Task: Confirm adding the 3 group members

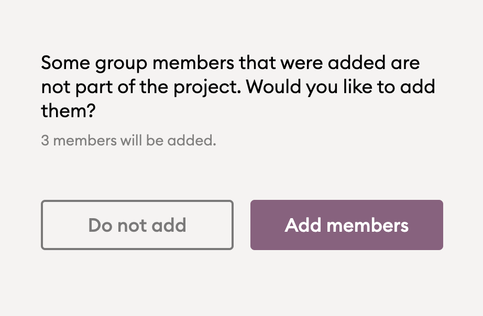Action: (346, 225)
